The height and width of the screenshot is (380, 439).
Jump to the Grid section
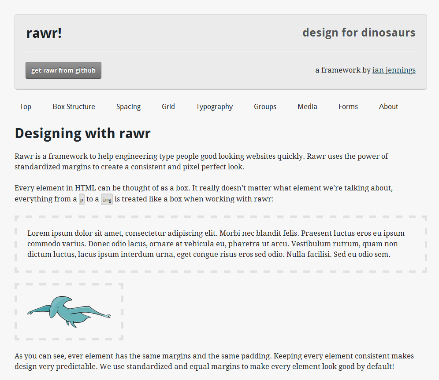click(168, 106)
